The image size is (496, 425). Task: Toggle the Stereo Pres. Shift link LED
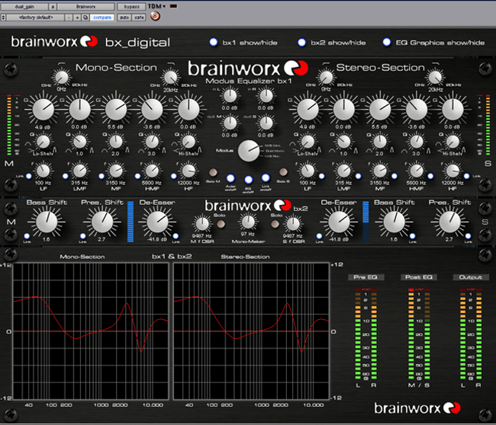point(469,236)
